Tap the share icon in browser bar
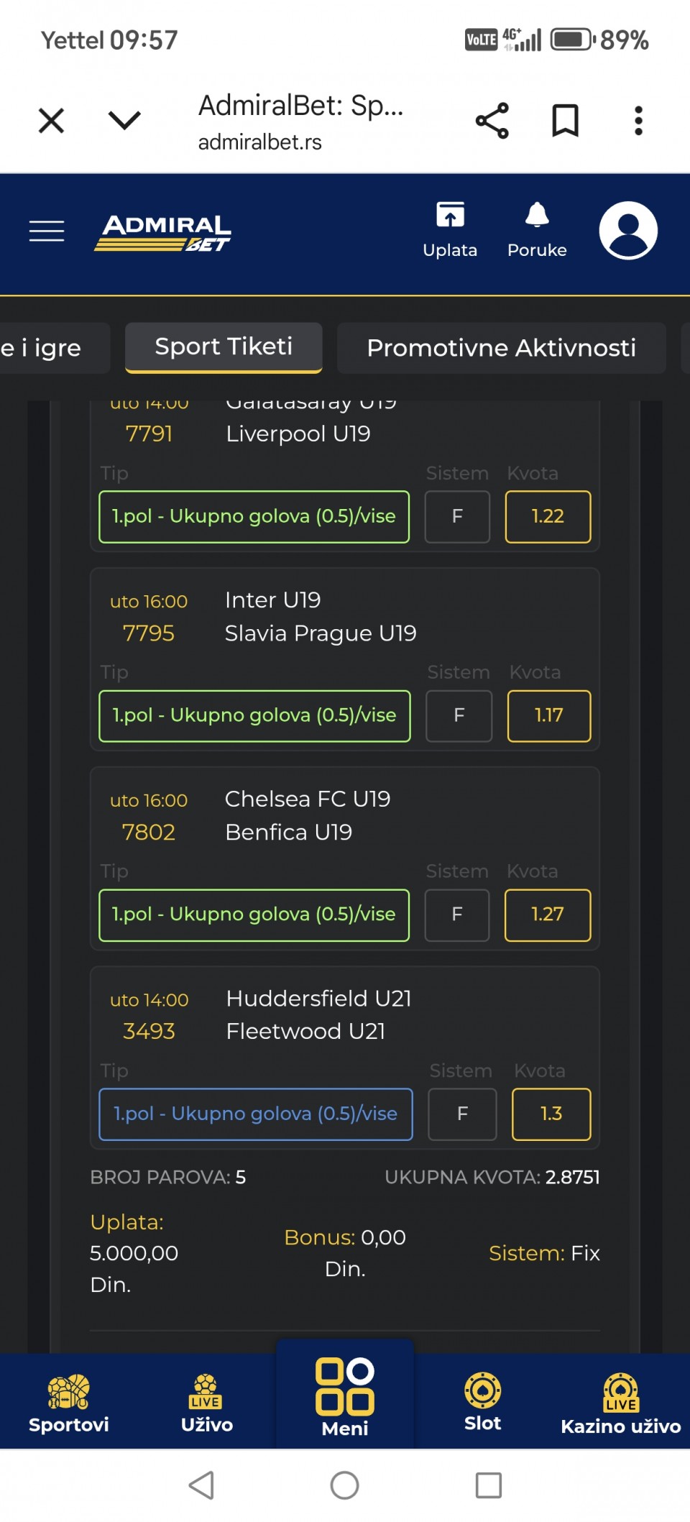 click(x=492, y=121)
